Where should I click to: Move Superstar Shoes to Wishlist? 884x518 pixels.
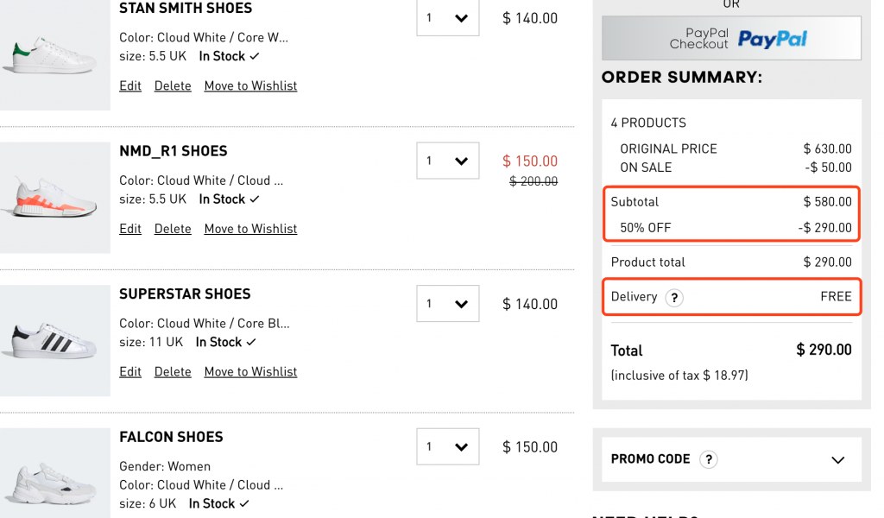pyautogui.click(x=250, y=372)
